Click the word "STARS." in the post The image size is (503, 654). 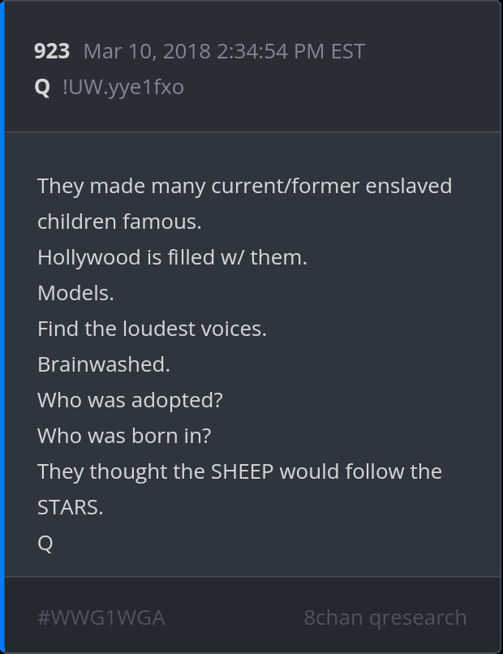pyautogui.click(x=70, y=507)
